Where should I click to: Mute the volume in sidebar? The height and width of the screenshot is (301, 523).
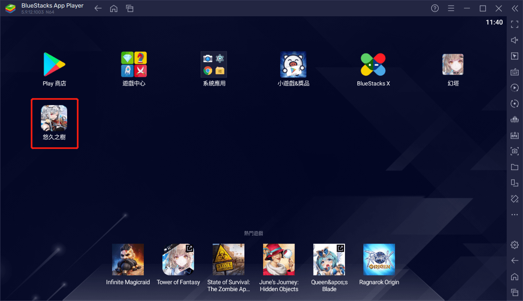click(515, 40)
